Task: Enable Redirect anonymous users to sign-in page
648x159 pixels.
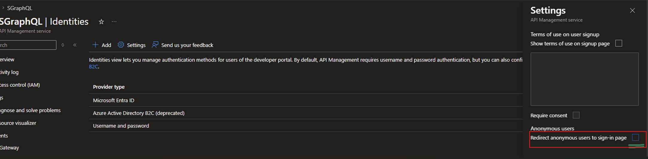Action: tap(635, 137)
